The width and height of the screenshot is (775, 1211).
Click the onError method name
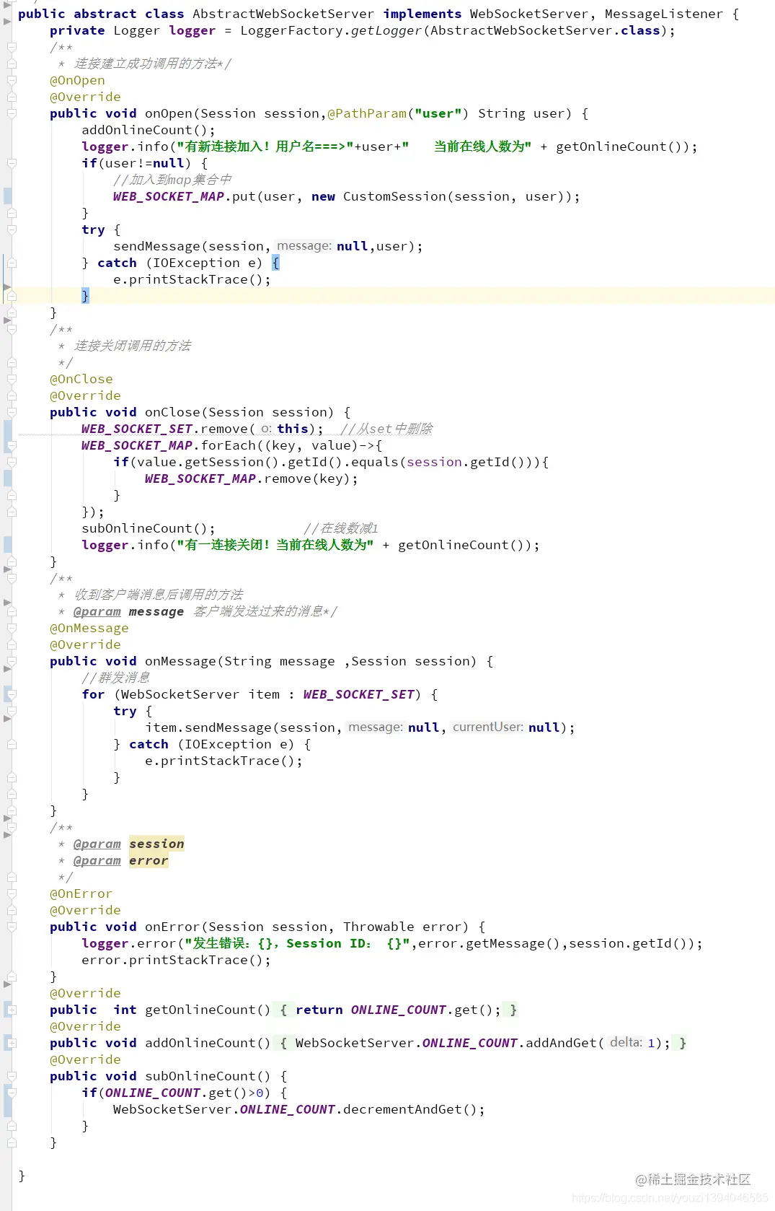pyautogui.click(x=172, y=927)
